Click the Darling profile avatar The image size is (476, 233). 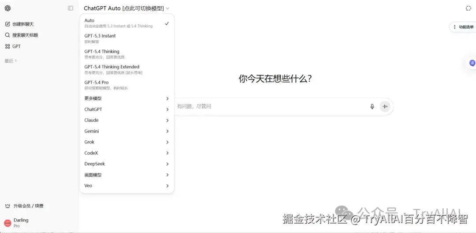(x=7, y=223)
